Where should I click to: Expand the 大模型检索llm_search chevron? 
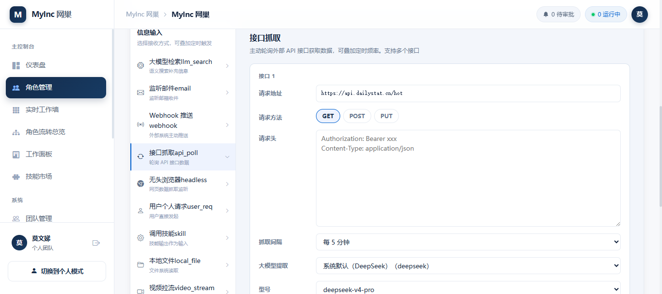(227, 65)
